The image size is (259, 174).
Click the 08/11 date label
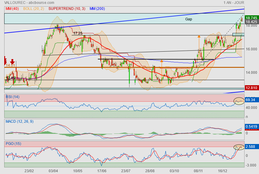point(198,171)
